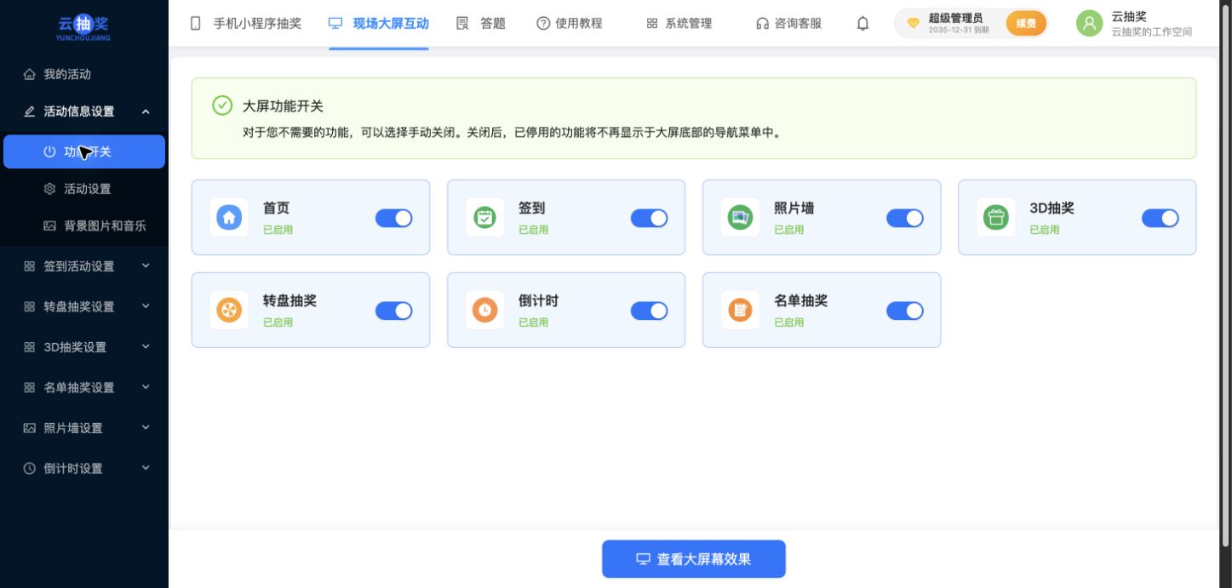The height and width of the screenshot is (588, 1232).
Task: Click the 2035-12-31 到期 expiry text
Action: click(959, 30)
